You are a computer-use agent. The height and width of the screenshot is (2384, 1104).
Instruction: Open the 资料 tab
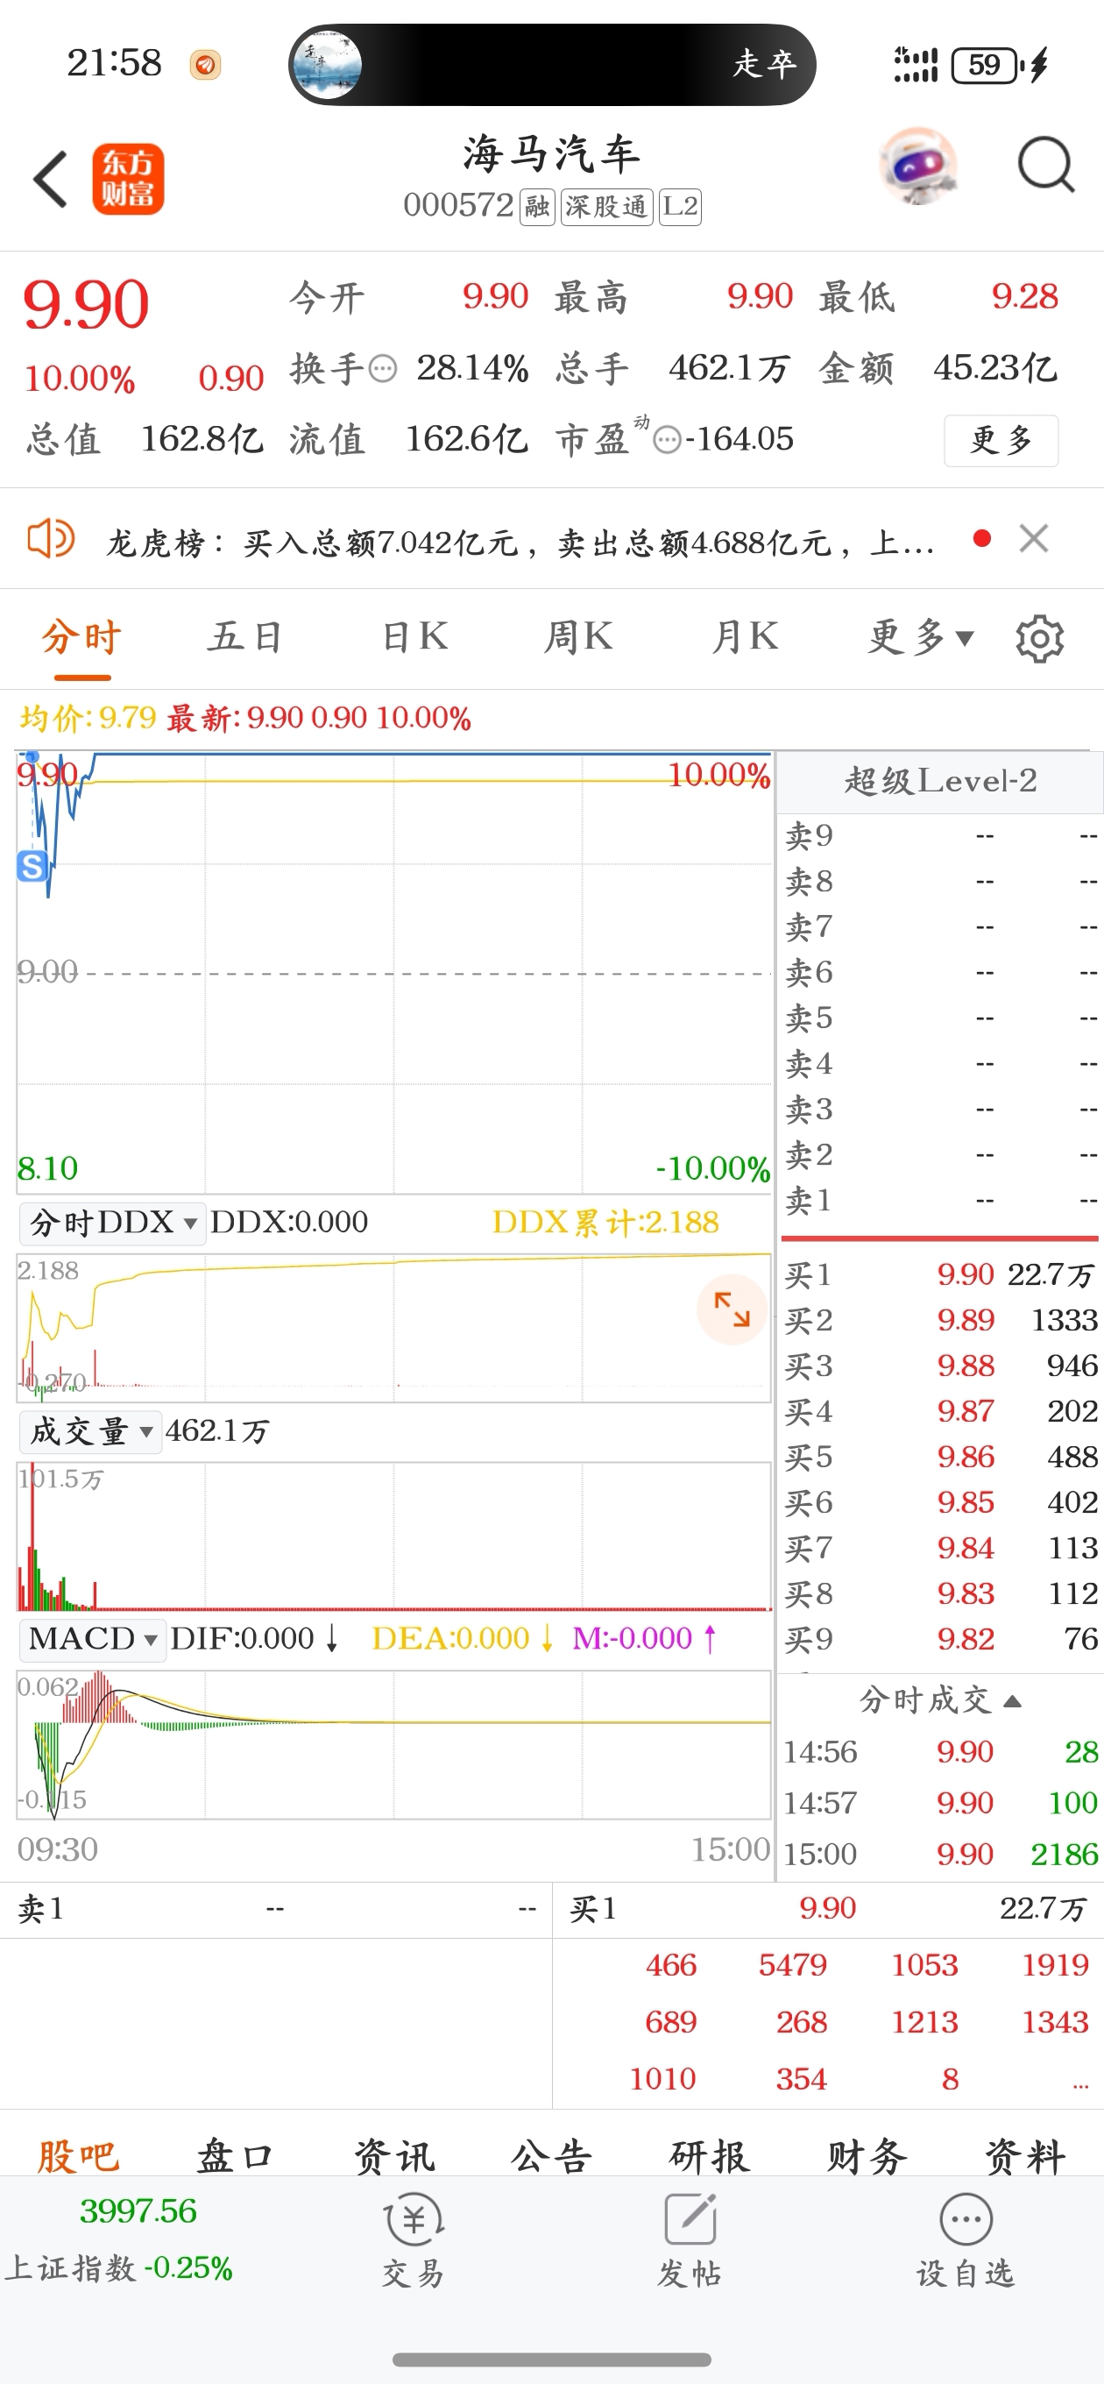(1024, 2155)
